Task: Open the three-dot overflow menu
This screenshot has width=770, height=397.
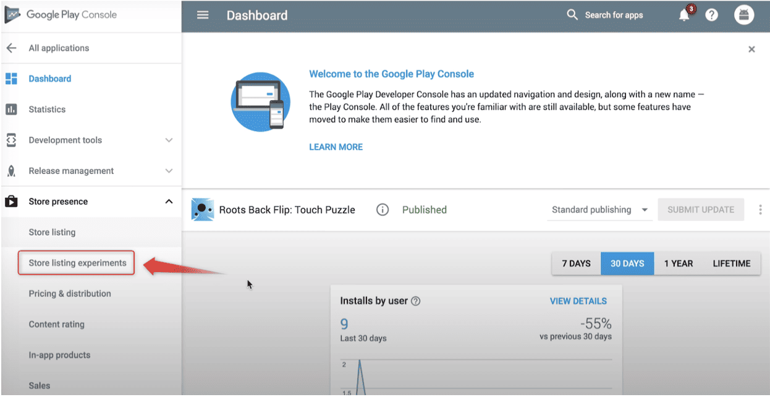Action: tap(760, 210)
